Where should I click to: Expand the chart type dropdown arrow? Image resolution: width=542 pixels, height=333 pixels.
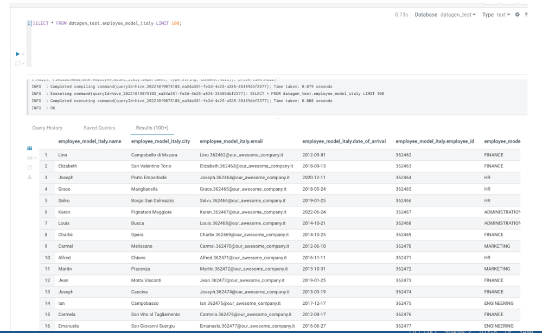(35, 158)
